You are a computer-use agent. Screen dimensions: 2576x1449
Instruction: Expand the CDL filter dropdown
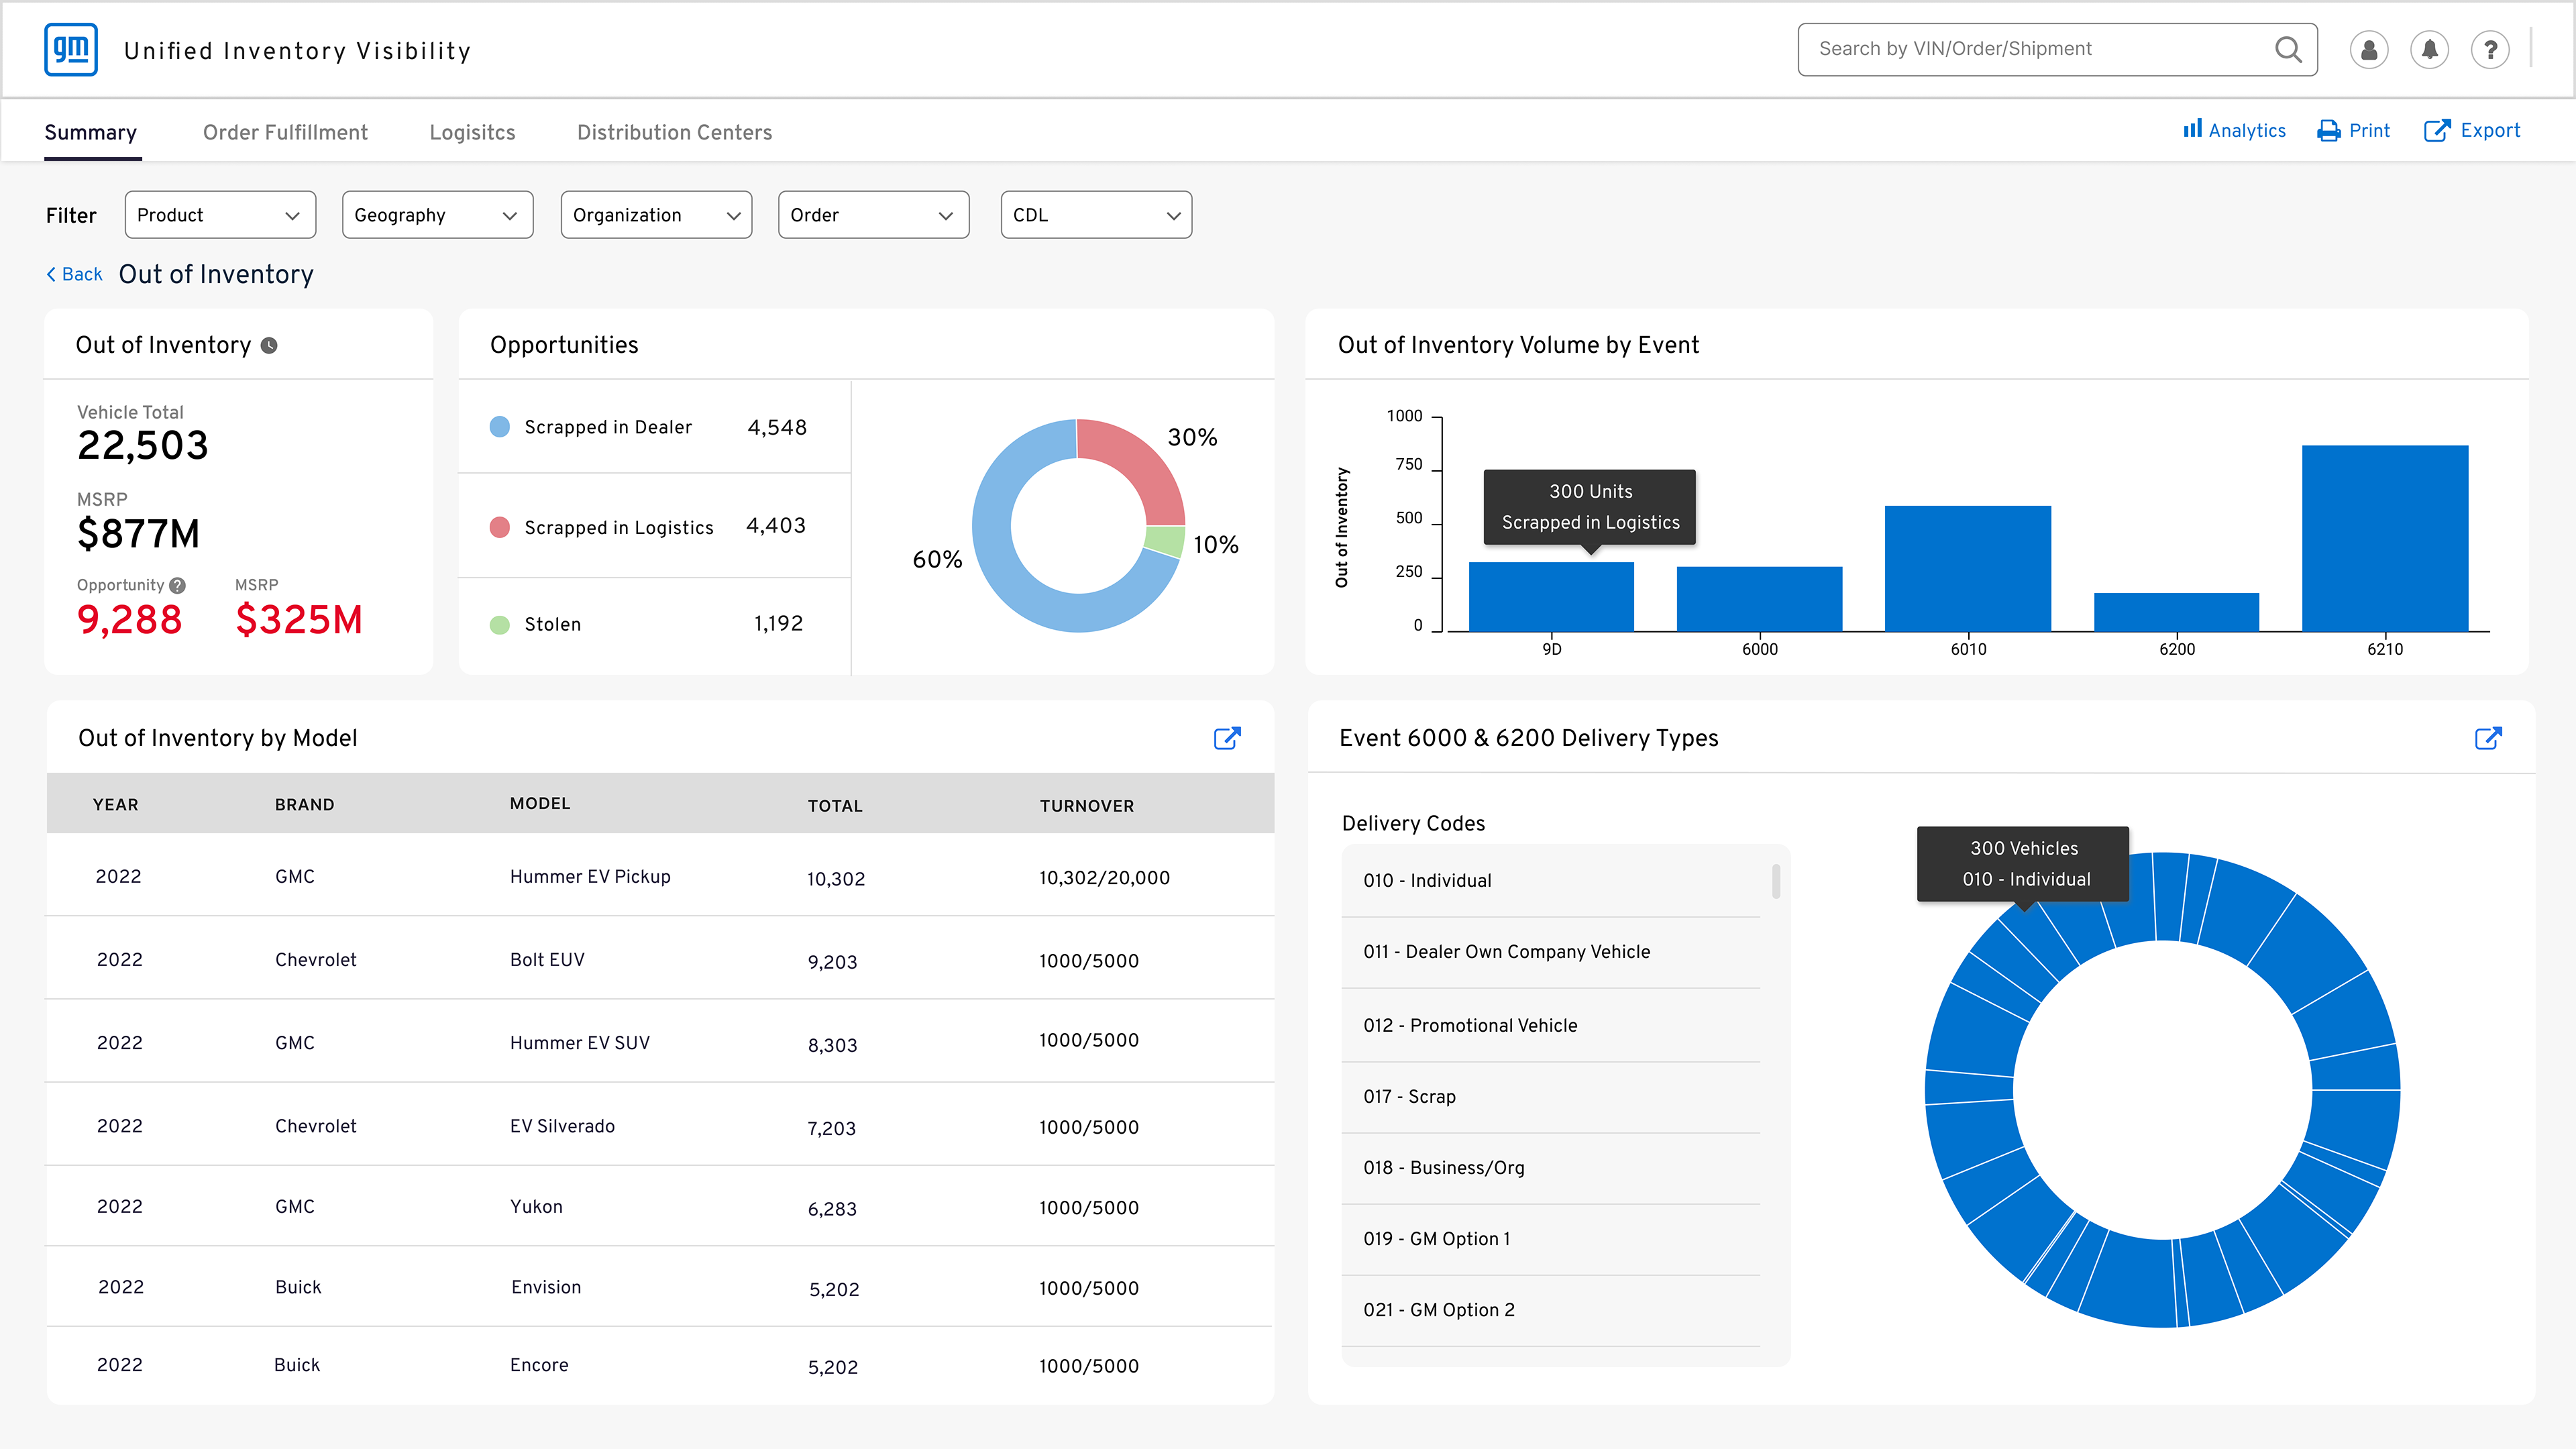1096,215
